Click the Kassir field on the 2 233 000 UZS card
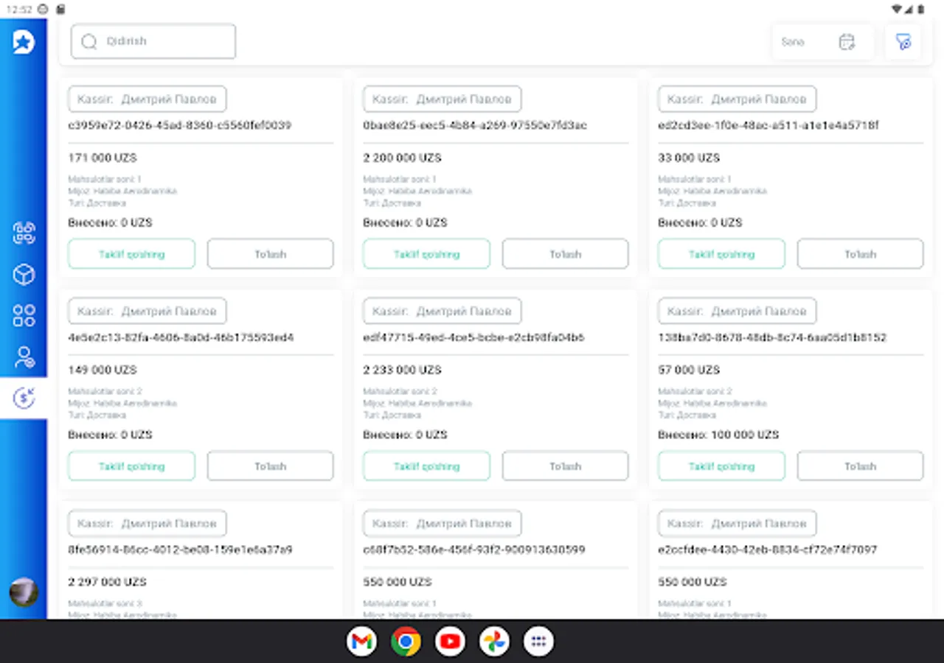Viewport: 944px width, 663px height. point(442,312)
